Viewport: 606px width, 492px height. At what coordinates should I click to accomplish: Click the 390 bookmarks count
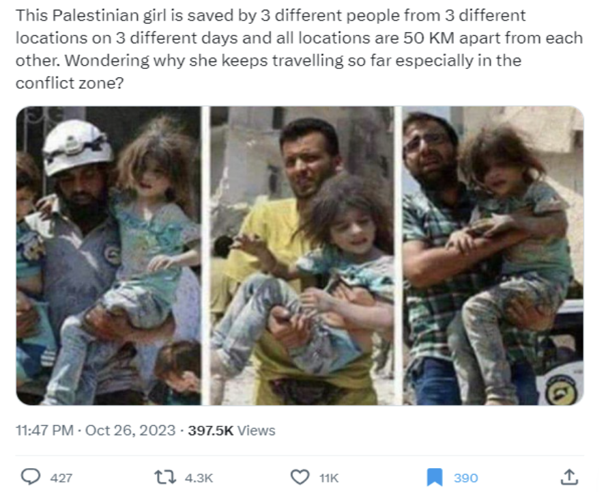click(x=465, y=478)
